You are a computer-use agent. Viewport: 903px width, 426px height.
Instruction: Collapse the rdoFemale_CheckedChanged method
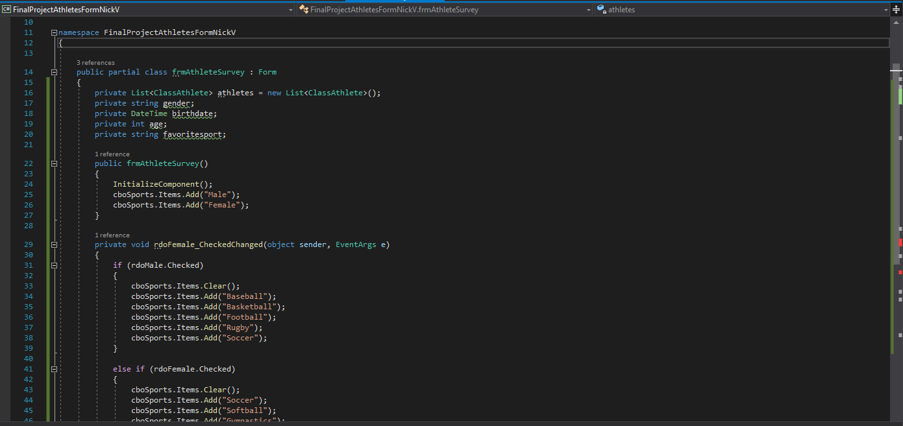pos(54,244)
